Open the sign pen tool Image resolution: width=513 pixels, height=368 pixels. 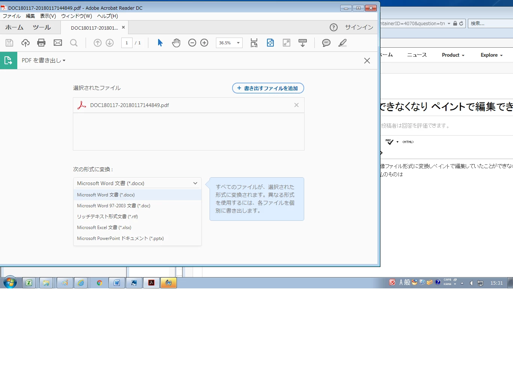click(343, 43)
